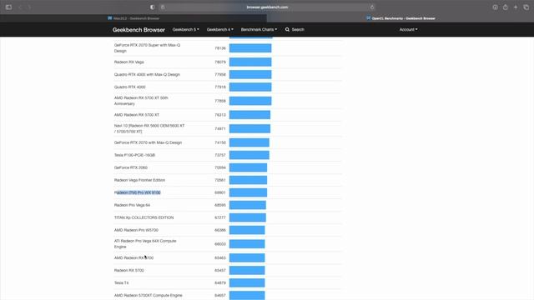Viewport: 534px width, 300px height.
Task: Switch to the OpenCL Benchmarks Geekbench Browser tab
Action: 400,18
